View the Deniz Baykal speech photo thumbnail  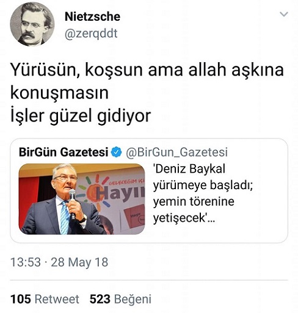82,199
